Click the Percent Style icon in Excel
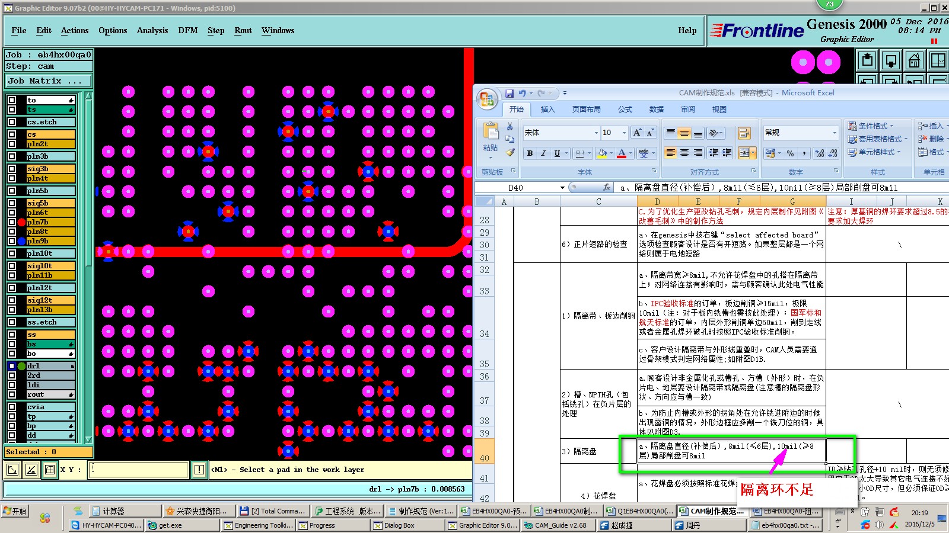 pos(790,153)
